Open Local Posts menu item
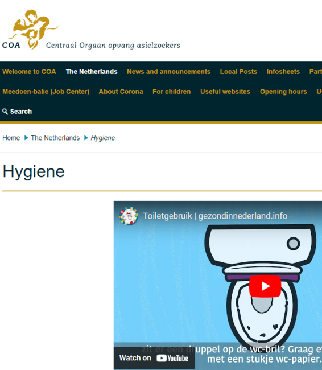This screenshot has height=370, width=322. tap(238, 72)
